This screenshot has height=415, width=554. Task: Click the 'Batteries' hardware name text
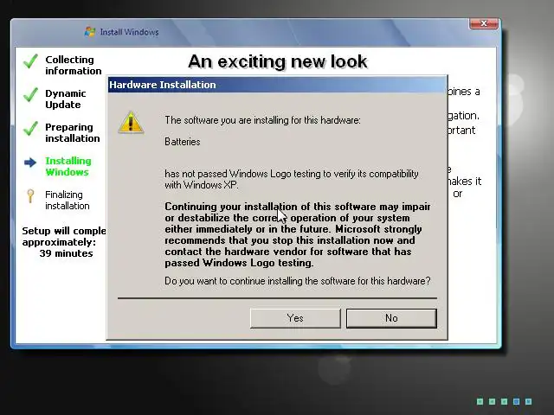point(183,142)
